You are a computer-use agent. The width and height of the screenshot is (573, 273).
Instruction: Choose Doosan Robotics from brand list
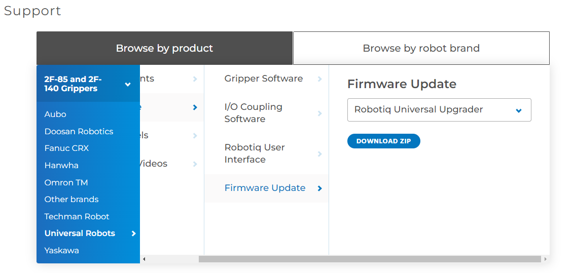[x=79, y=131]
